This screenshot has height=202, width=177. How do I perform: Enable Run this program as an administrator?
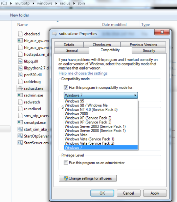pos(66,163)
